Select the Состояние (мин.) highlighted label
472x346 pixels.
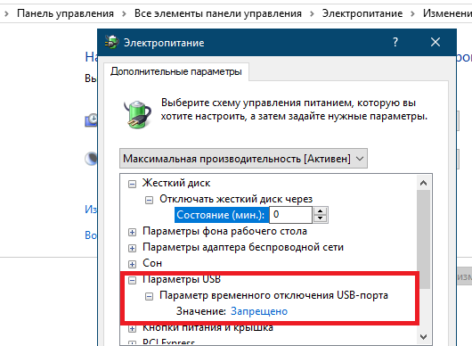[222, 215]
